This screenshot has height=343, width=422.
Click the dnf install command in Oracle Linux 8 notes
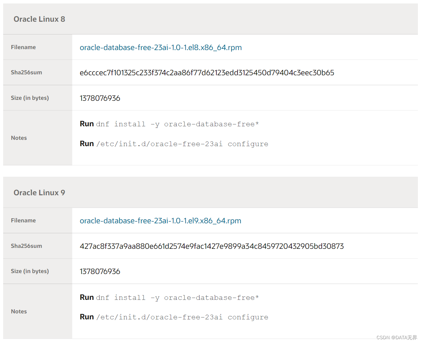(x=177, y=124)
